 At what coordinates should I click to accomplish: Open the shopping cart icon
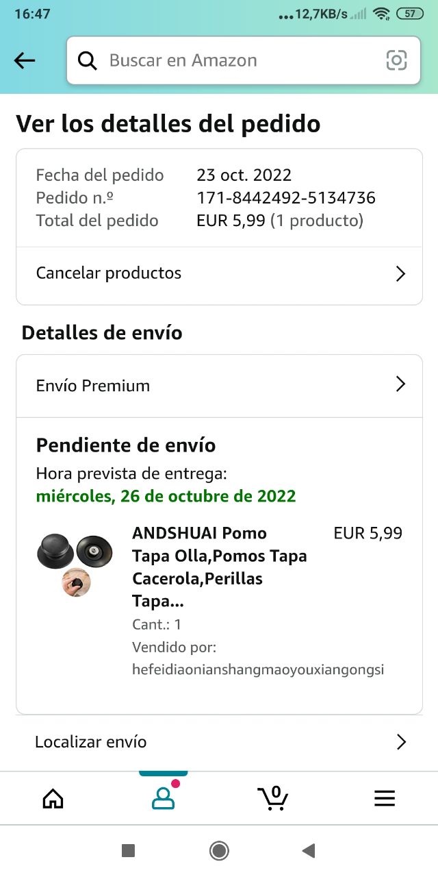coord(273,798)
